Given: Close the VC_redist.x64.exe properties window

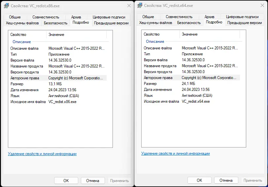Looking at the screenshot, I should coord(262,6).
